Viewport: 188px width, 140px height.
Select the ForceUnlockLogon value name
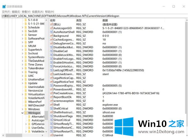click(x=64, y=66)
